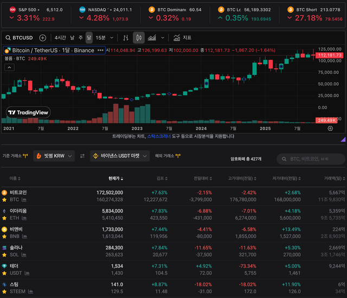
Task: Toggle USDT favorite star
Action: click(x=4, y=273)
